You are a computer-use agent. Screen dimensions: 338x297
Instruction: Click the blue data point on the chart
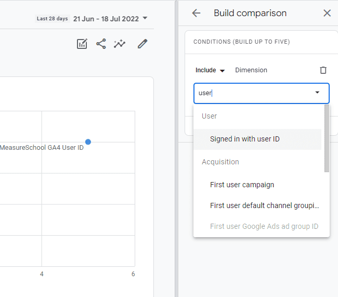[x=88, y=141]
